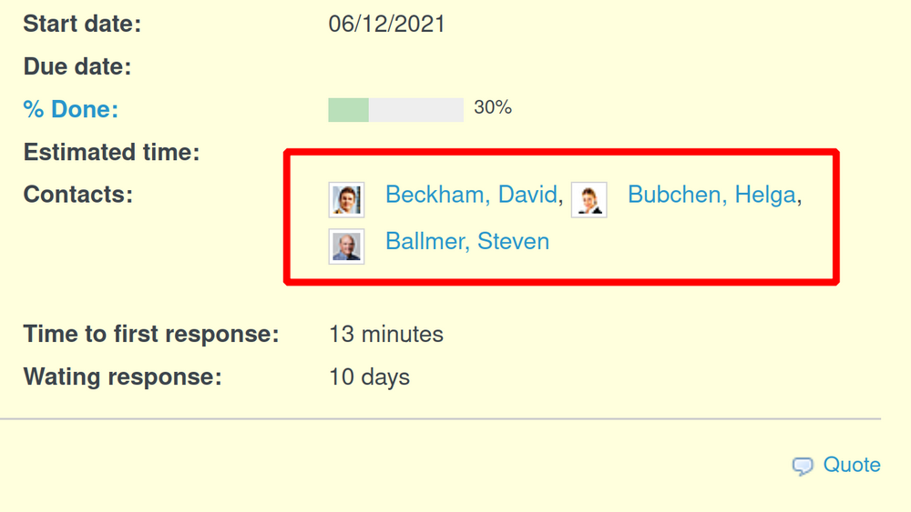Click the Due date label
Viewport: 911px width, 512px height.
pyautogui.click(x=77, y=66)
